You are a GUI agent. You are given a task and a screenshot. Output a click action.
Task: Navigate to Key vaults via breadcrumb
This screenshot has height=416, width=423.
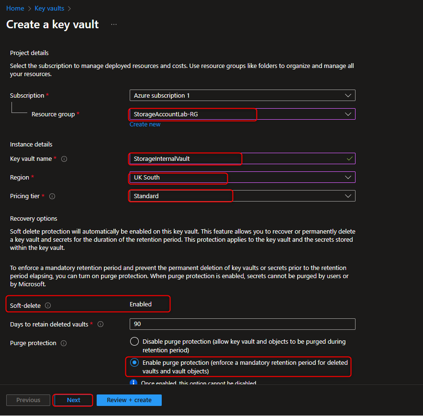point(49,8)
